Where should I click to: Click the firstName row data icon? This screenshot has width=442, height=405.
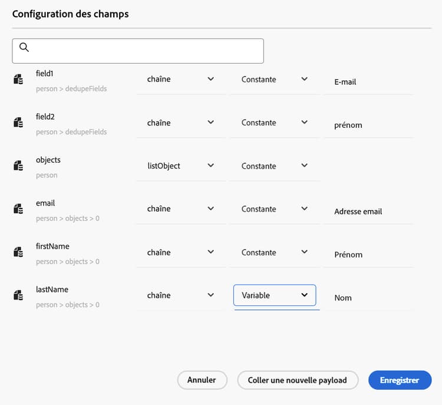pos(18,252)
